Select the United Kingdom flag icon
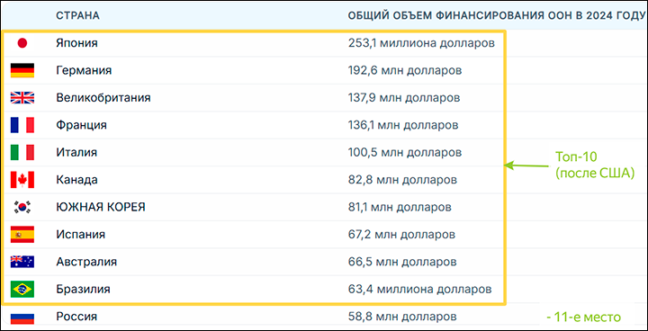 pyautogui.click(x=22, y=98)
